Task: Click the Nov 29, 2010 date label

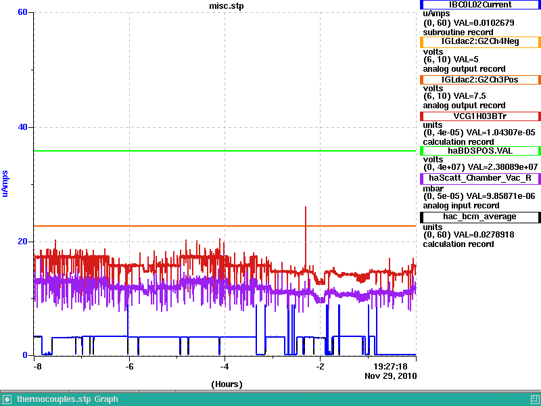Action: [391, 376]
